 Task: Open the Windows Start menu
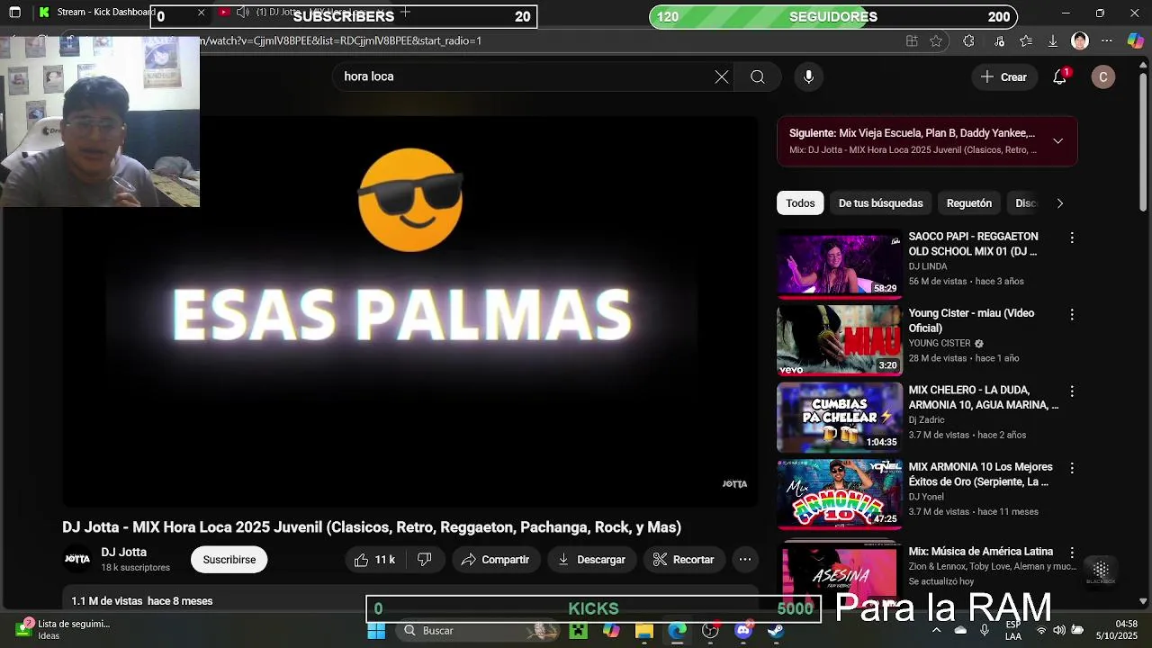[x=376, y=631]
